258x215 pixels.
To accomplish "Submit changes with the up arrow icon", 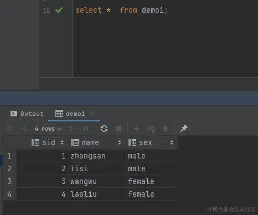I will tap(166, 129).
